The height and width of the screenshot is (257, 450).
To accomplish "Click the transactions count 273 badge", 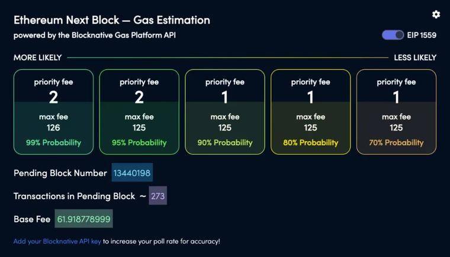I will [x=158, y=196].
